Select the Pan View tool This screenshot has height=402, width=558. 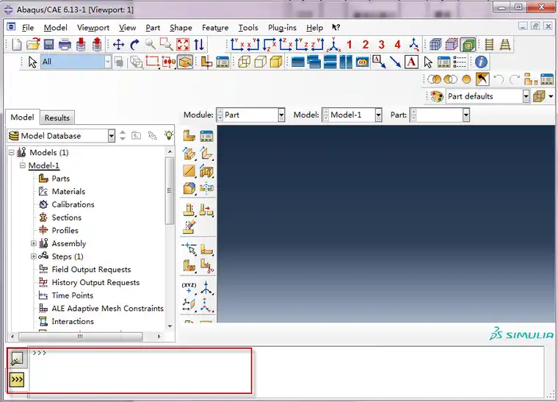click(118, 45)
